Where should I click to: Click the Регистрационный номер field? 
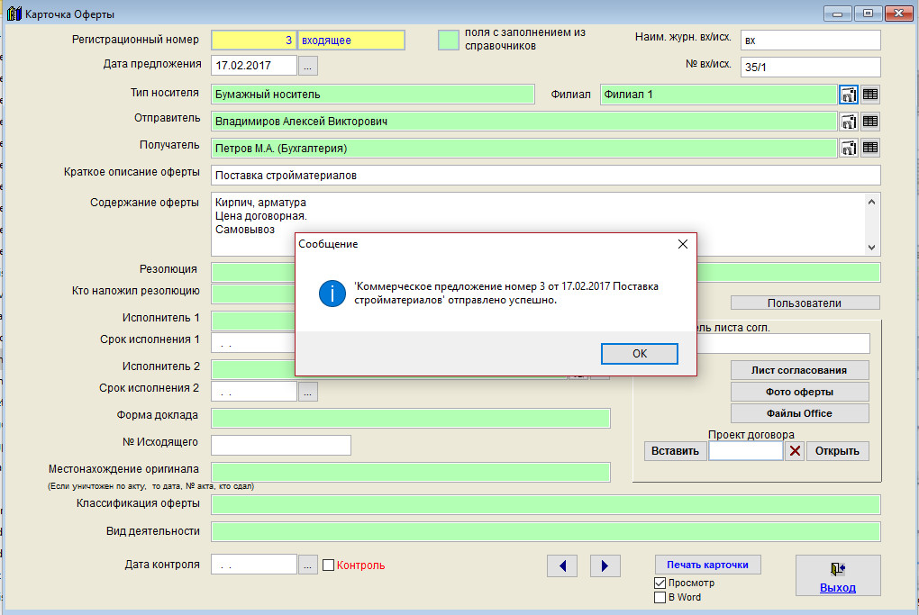tap(254, 41)
